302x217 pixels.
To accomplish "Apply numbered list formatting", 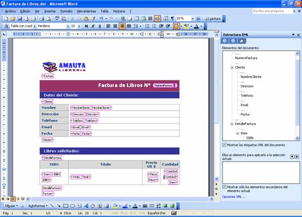I will pos(148,26).
